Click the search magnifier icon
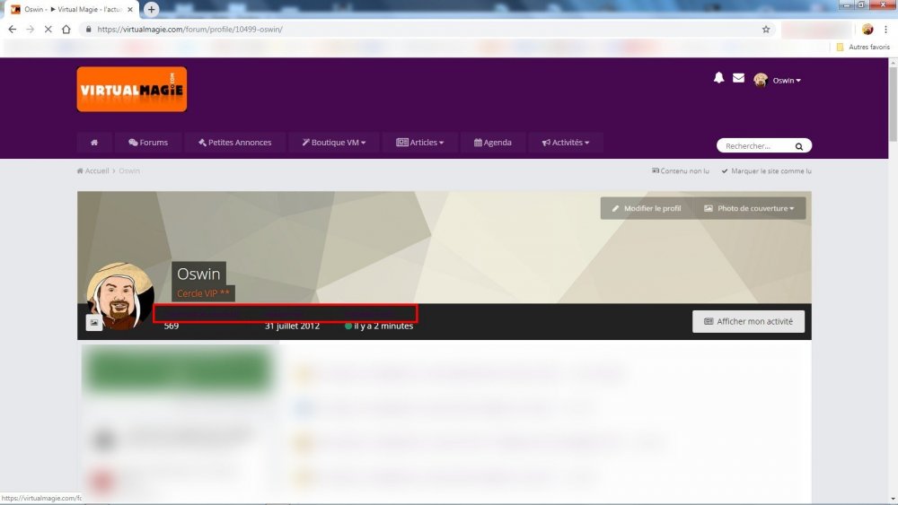 pos(799,146)
